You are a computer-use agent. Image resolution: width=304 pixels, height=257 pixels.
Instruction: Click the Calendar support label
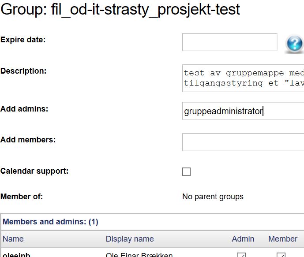tap(34, 171)
